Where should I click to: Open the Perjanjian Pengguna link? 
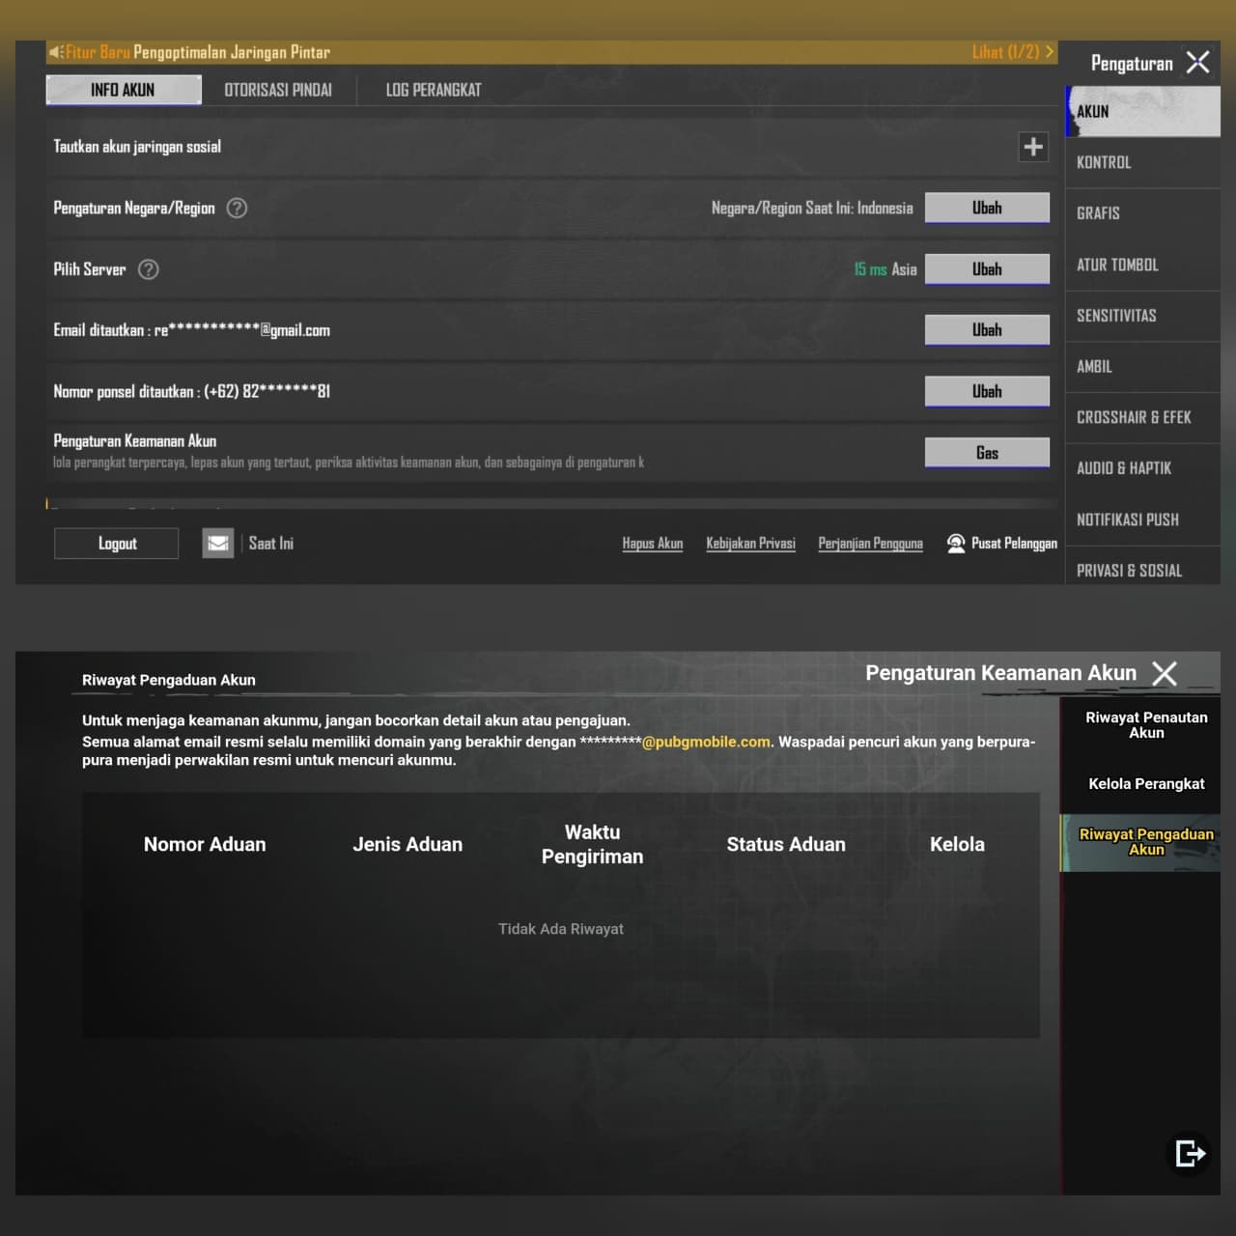pyautogui.click(x=870, y=544)
